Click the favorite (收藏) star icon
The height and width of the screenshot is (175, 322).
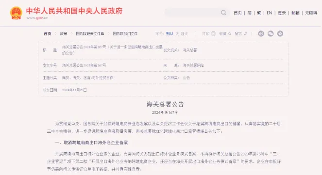pos(230,33)
